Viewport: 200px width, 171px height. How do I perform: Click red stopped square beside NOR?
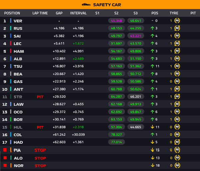pyautogui.click(x=5, y=165)
